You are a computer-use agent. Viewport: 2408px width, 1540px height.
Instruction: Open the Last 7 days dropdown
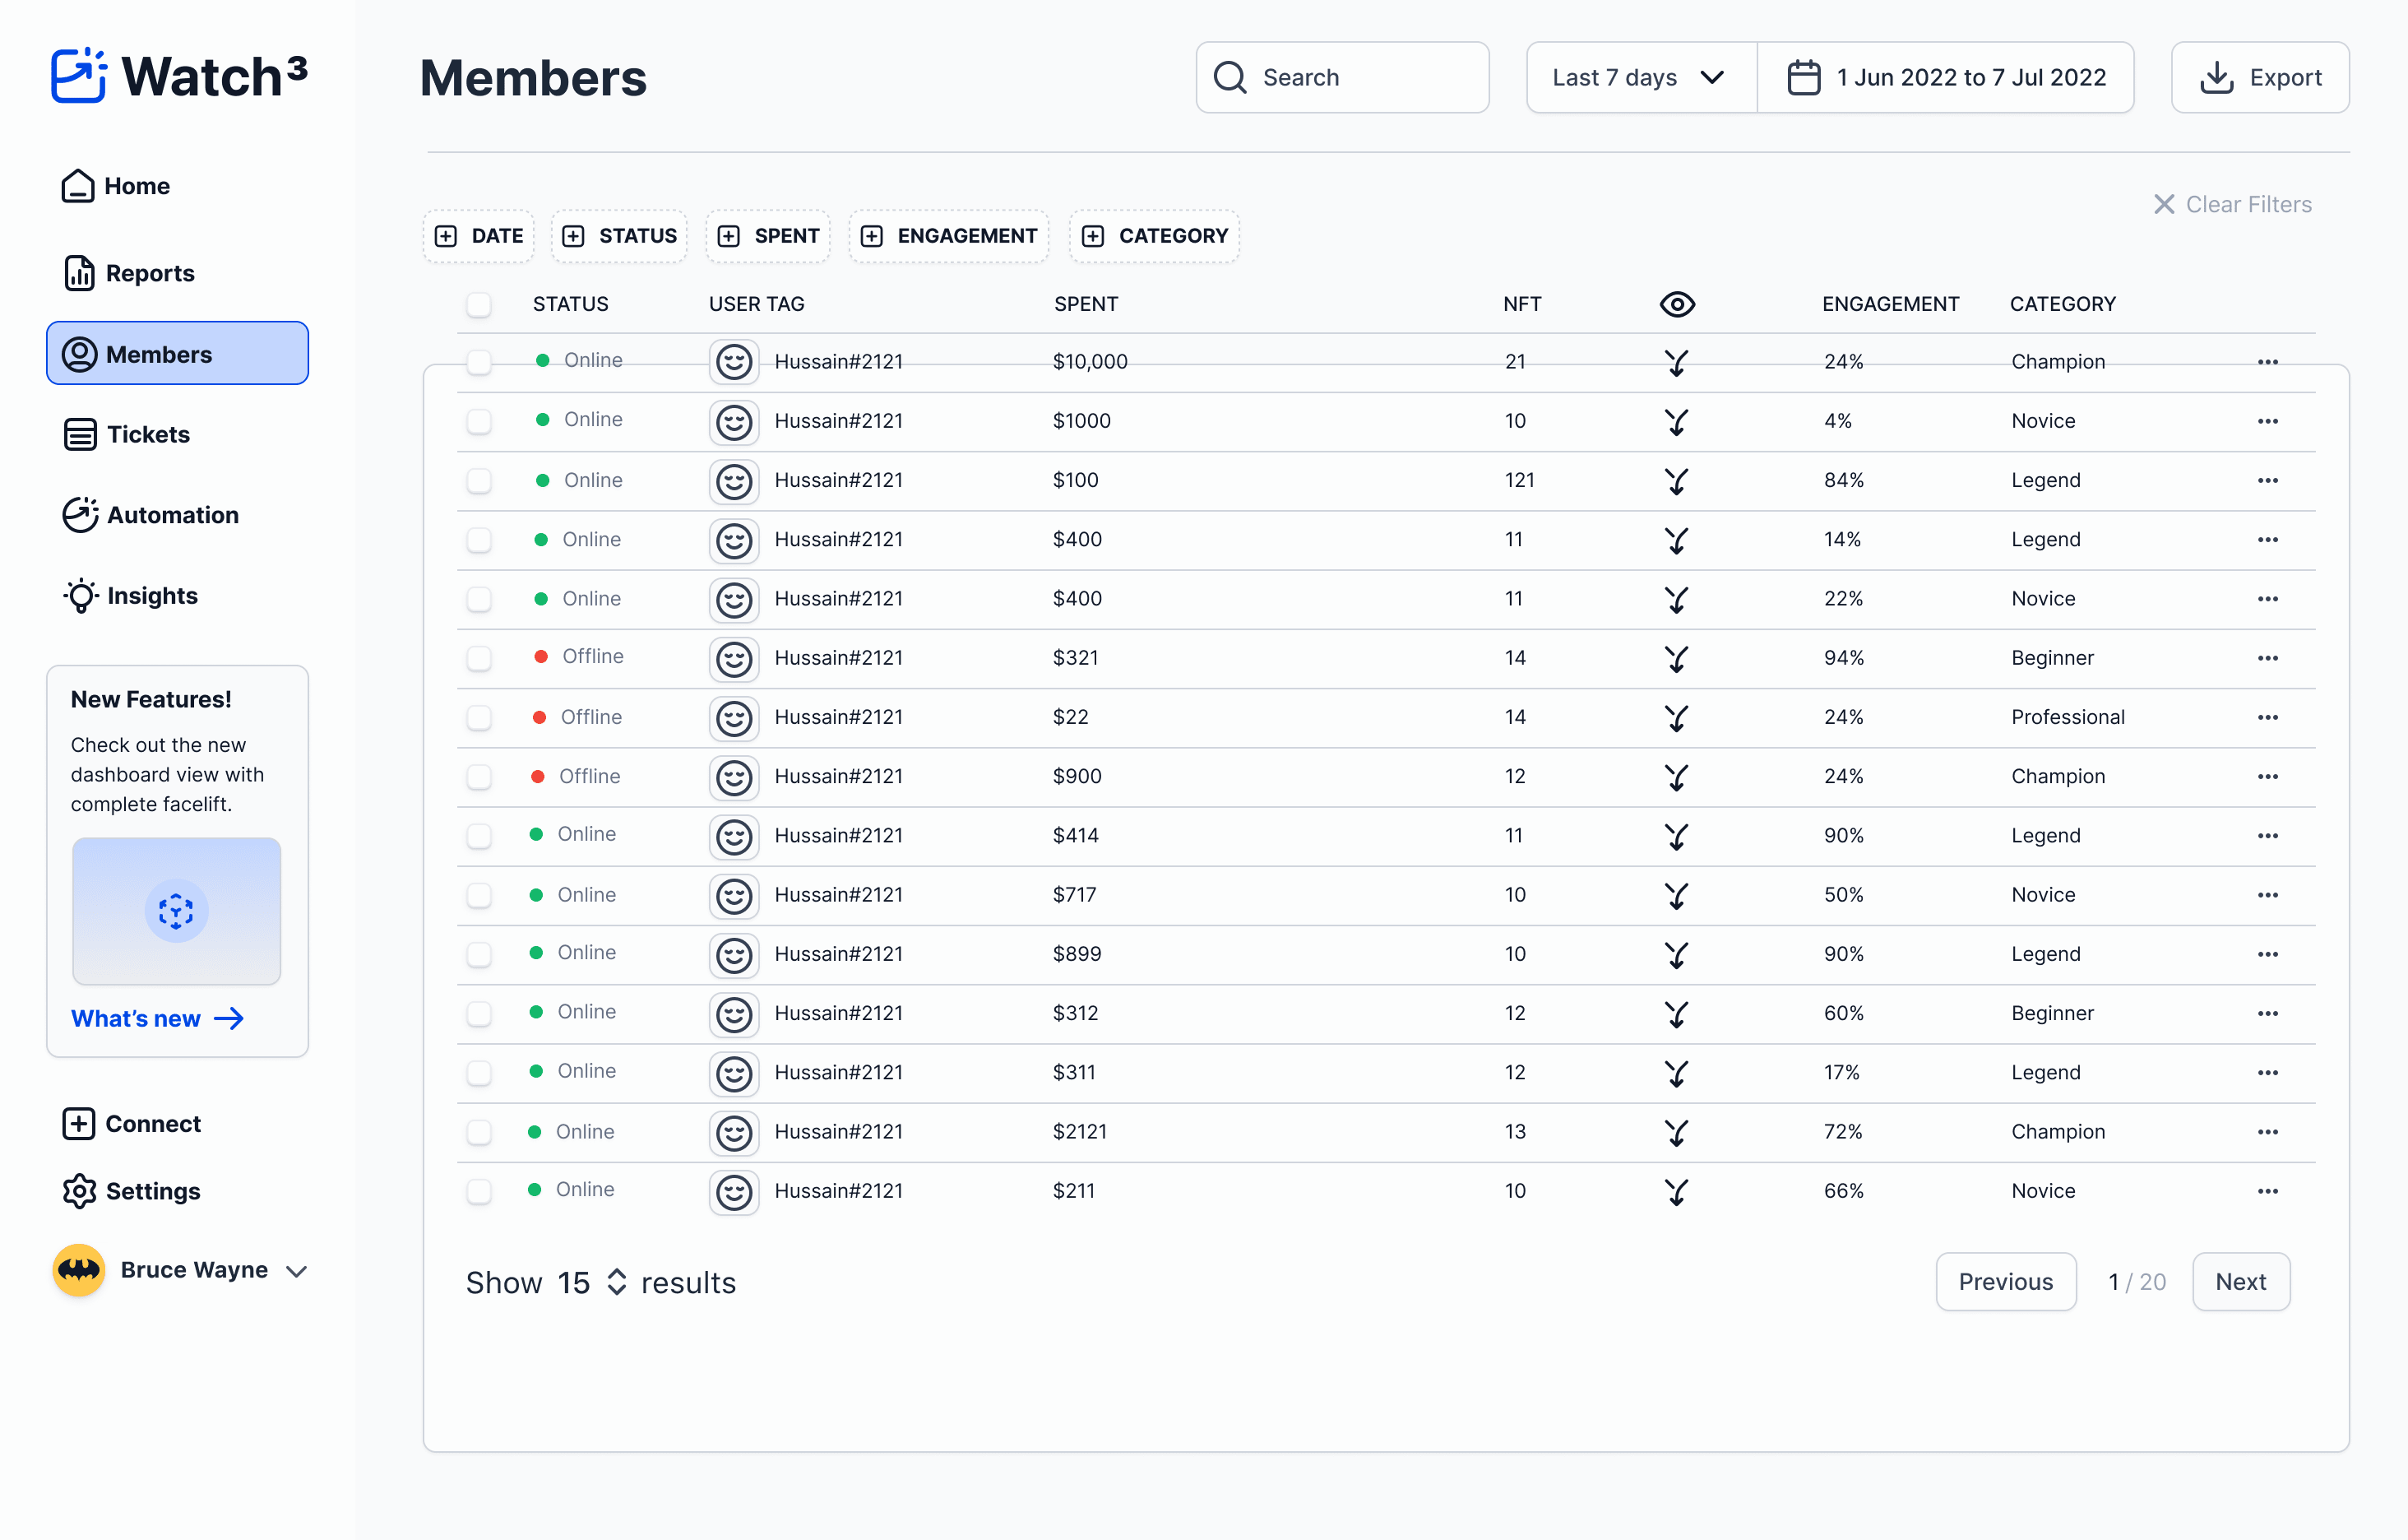[1641, 77]
